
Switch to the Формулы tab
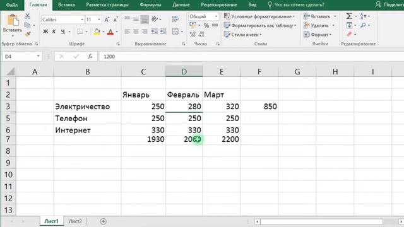coord(150,5)
